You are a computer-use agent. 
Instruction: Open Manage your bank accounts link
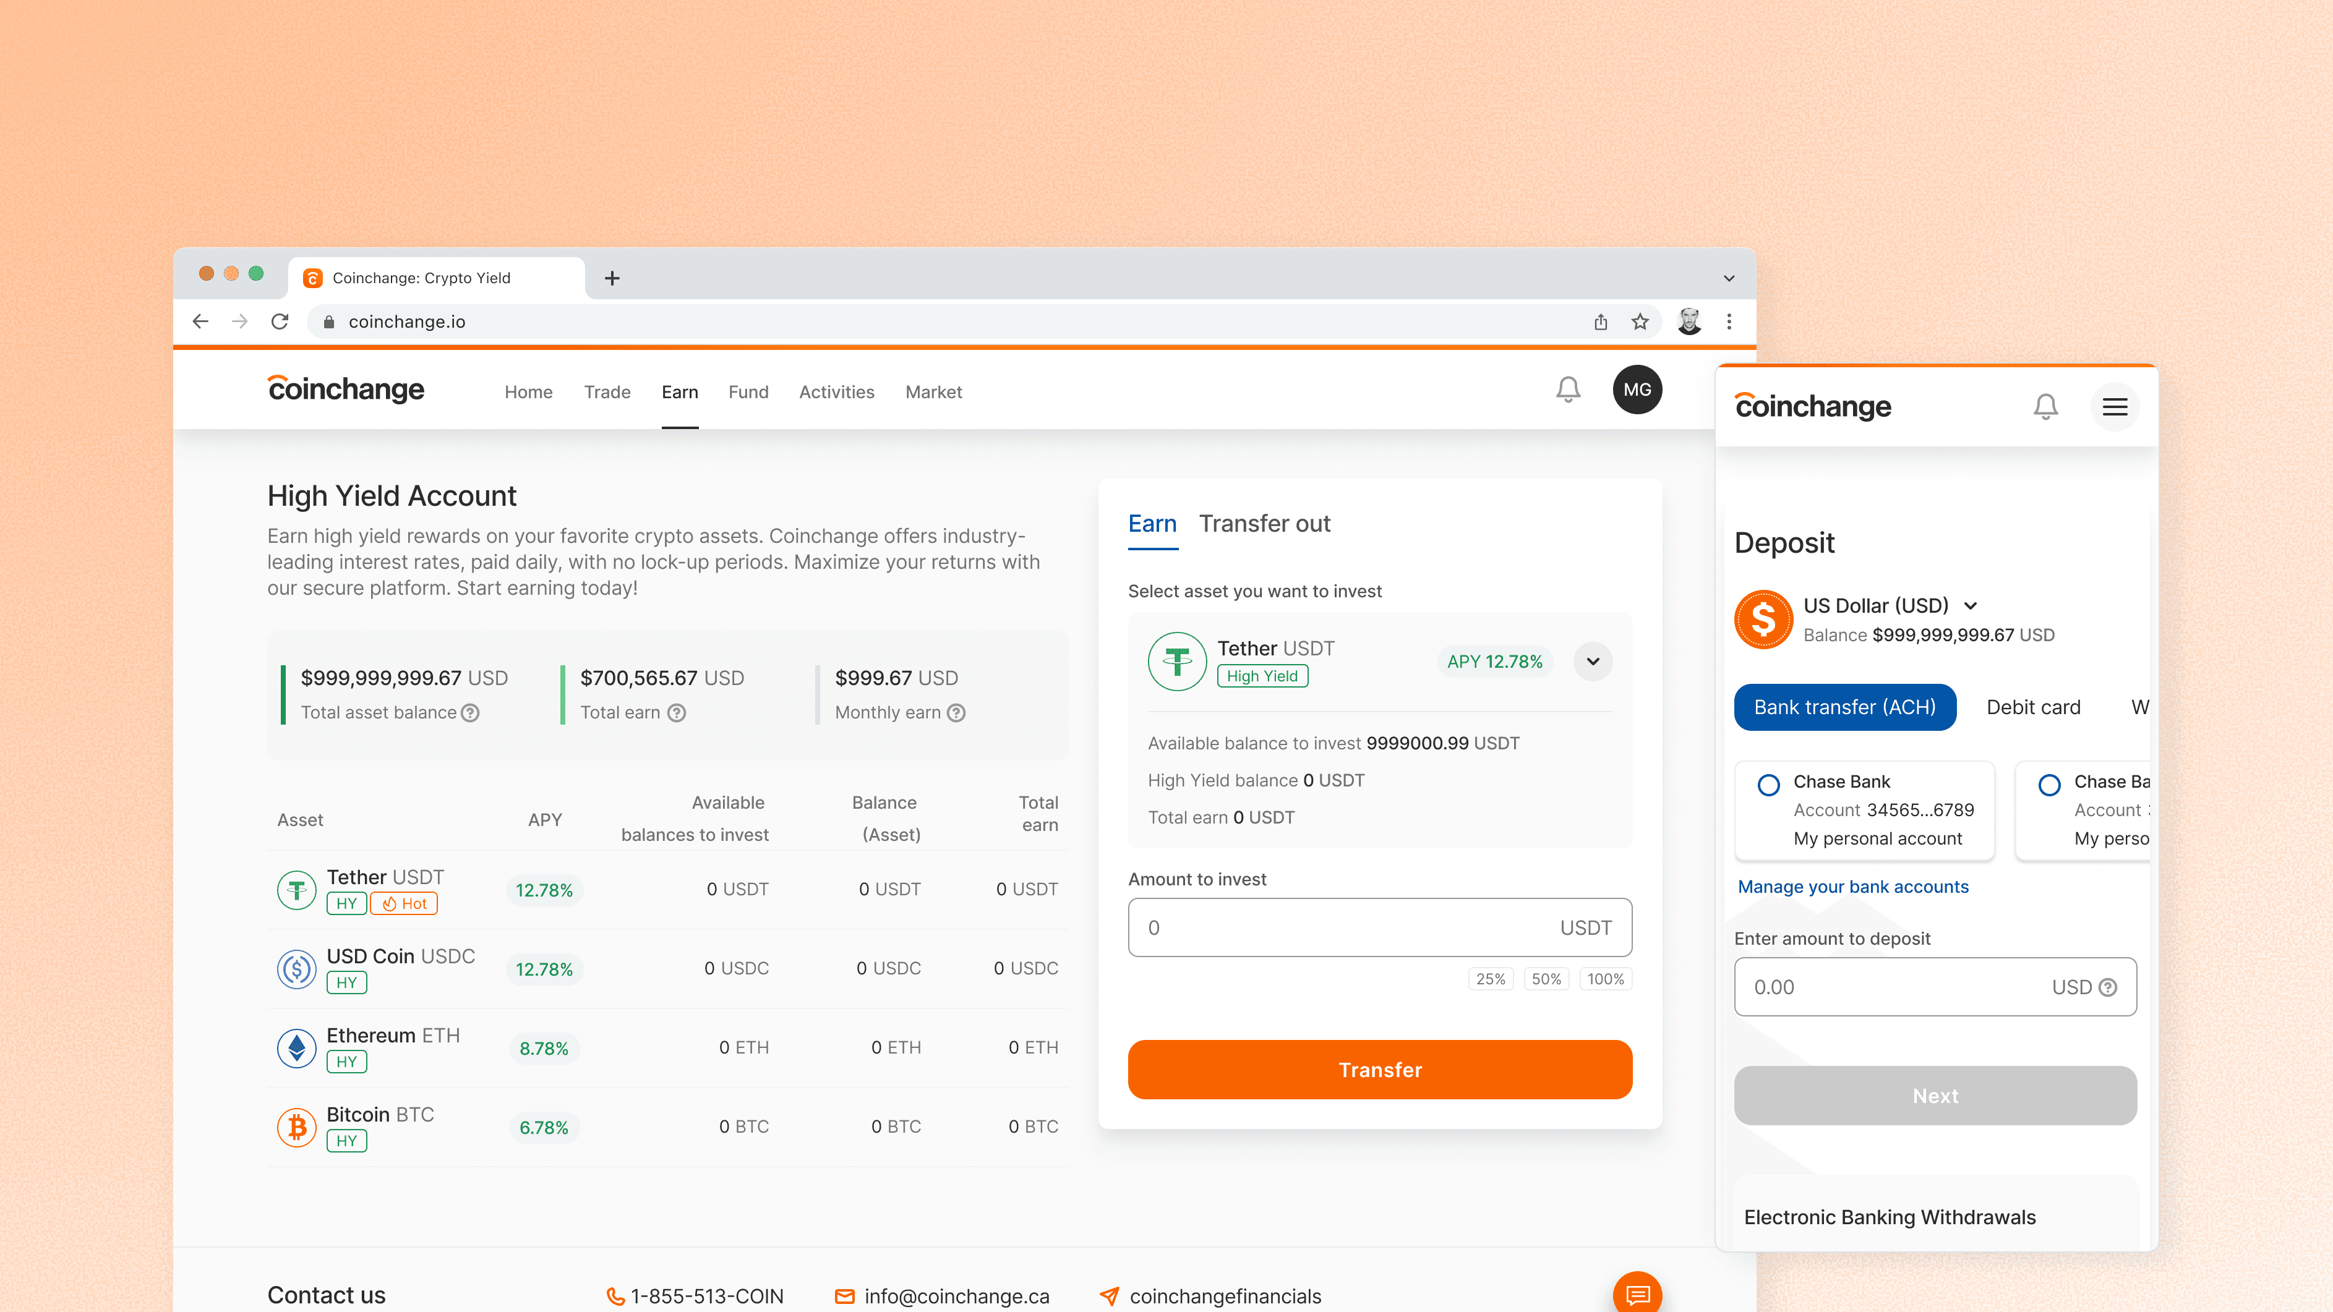point(1853,887)
